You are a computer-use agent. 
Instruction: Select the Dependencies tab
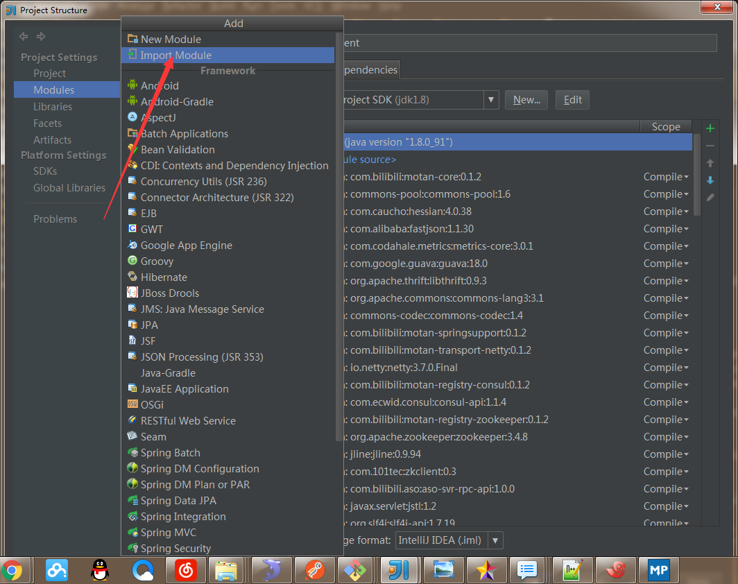point(371,69)
